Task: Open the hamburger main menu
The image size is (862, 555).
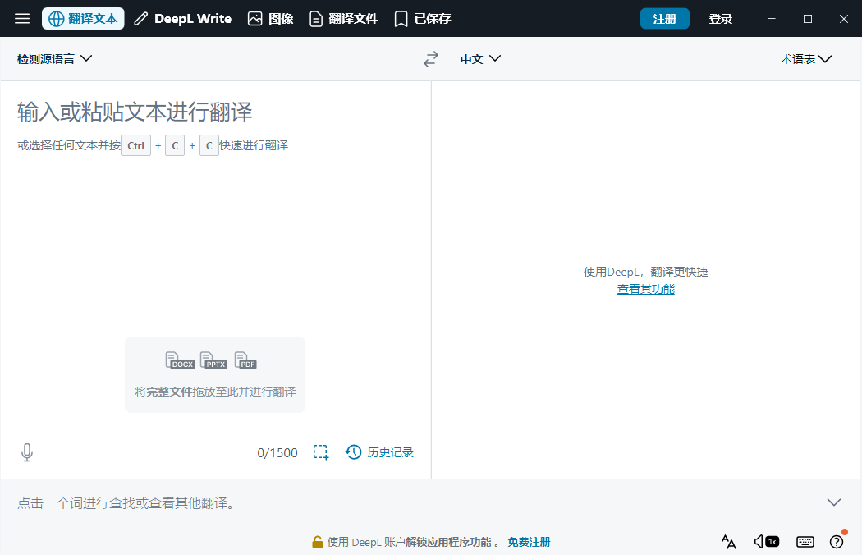Action: click(22, 19)
